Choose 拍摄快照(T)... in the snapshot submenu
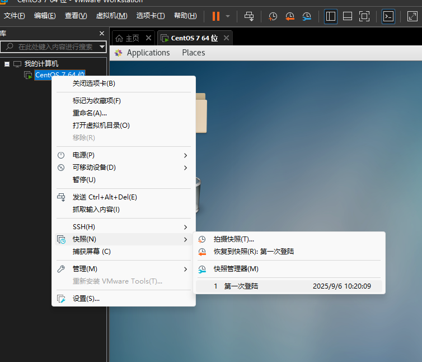 [289, 239]
